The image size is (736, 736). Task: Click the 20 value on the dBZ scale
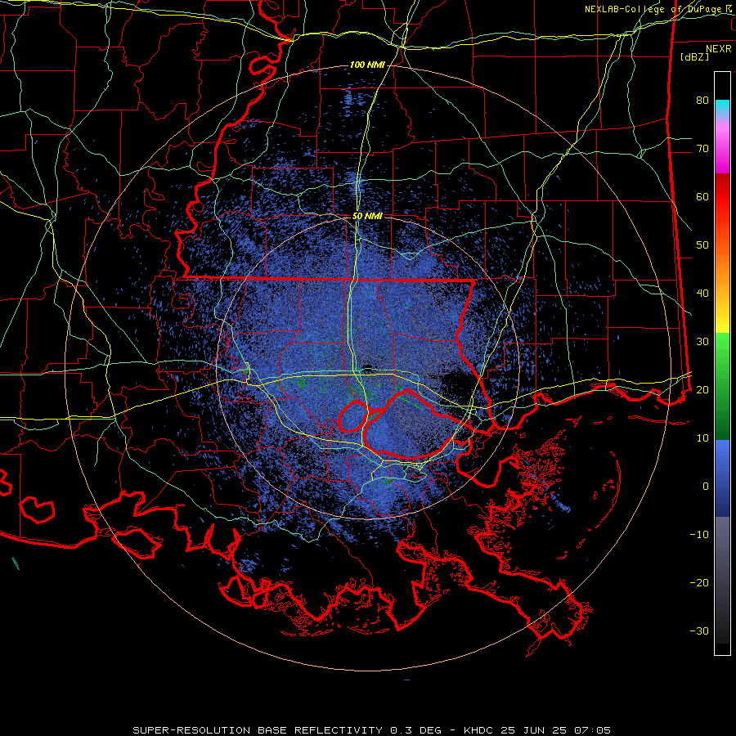point(702,389)
